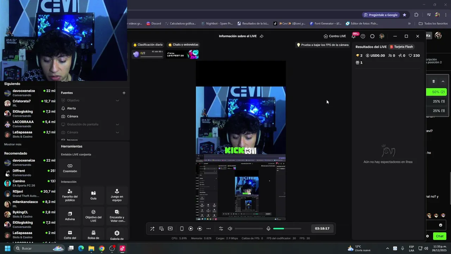Click the 03:18:17 live timer

(x=322, y=229)
